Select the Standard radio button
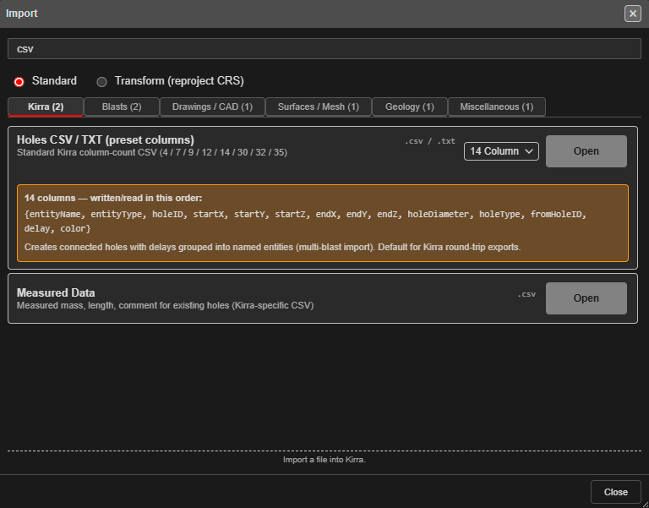 click(x=19, y=81)
